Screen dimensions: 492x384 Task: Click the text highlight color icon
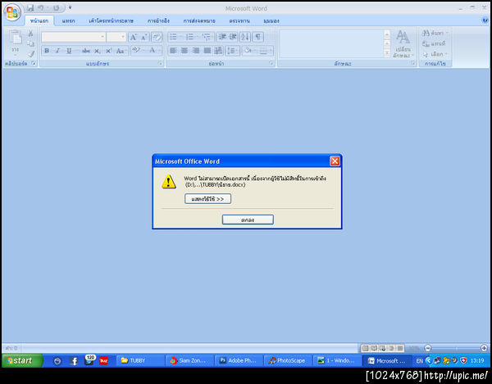coord(136,50)
